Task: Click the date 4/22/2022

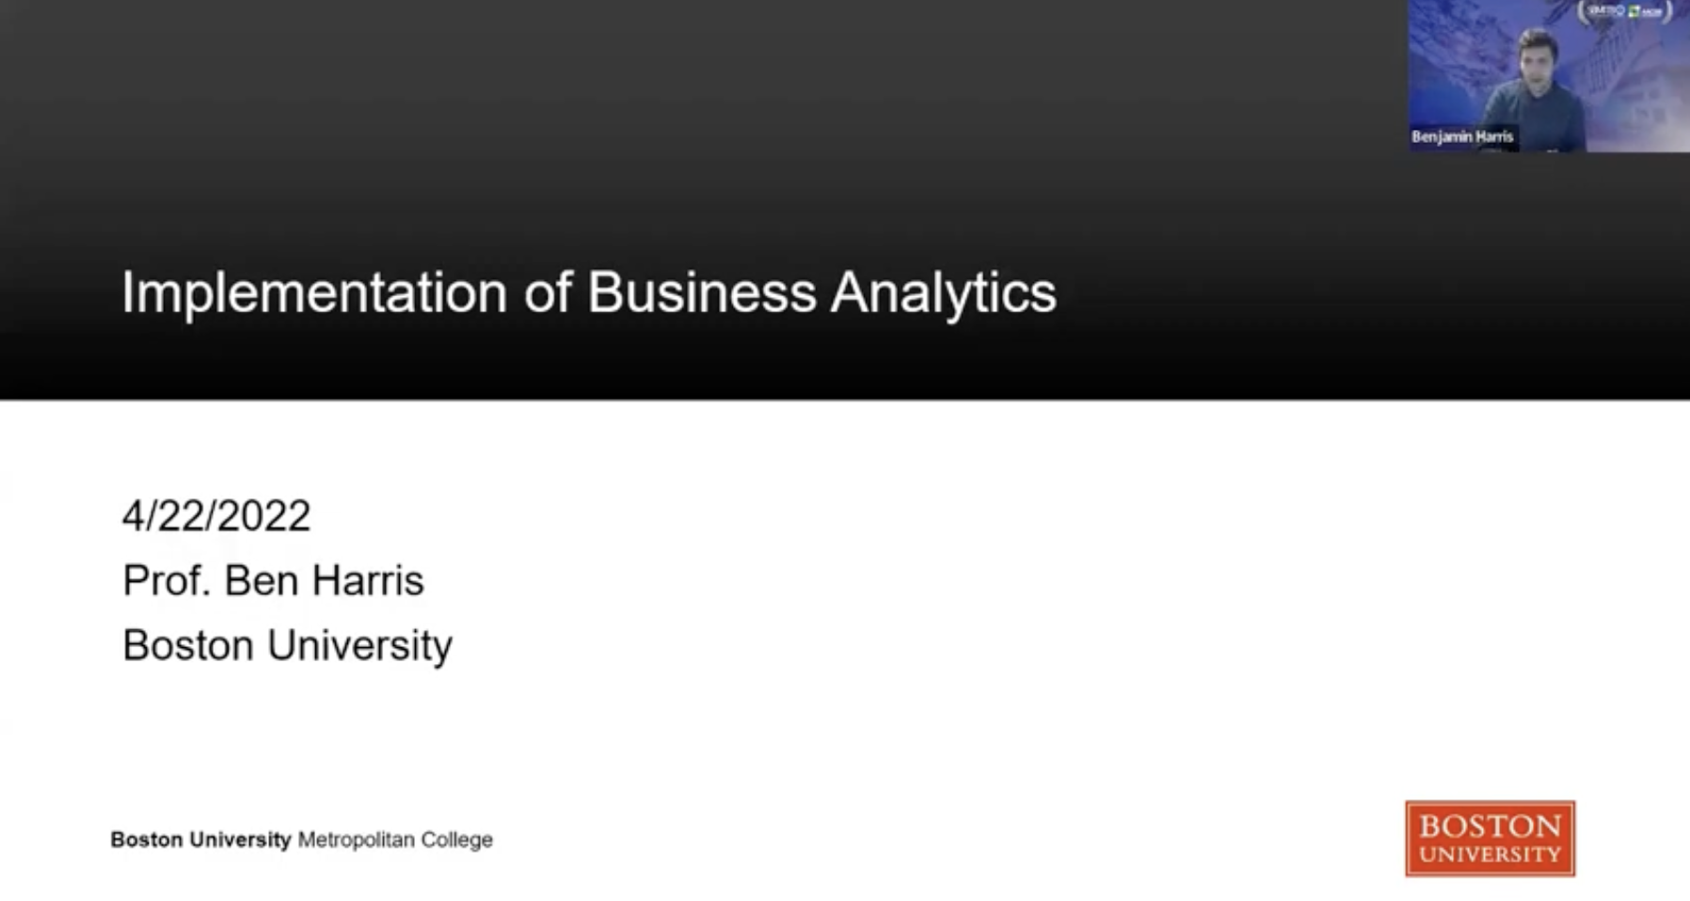Action: pos(216,515)
